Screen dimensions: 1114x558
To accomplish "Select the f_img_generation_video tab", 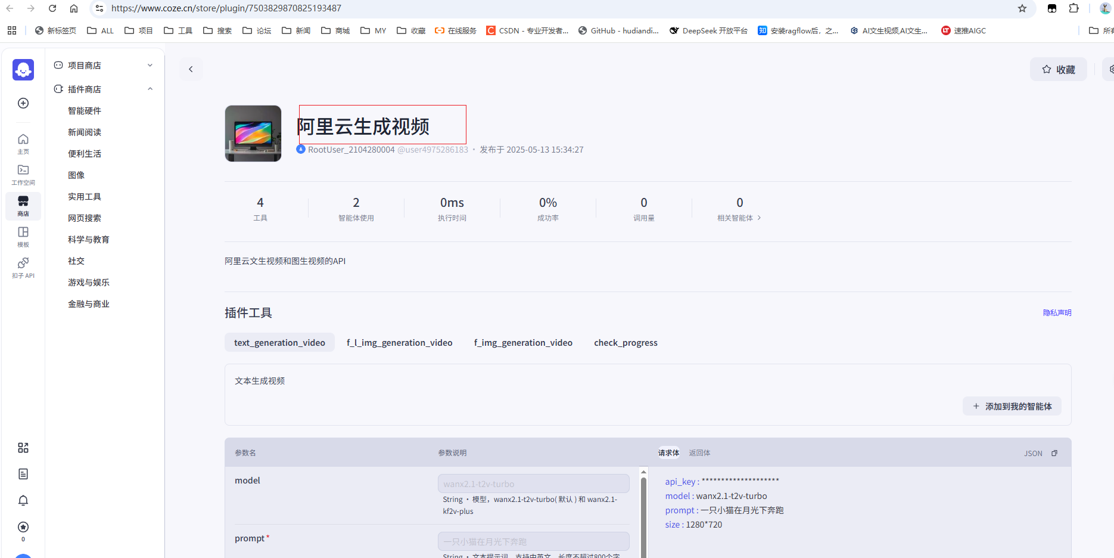I will point(523,343).
